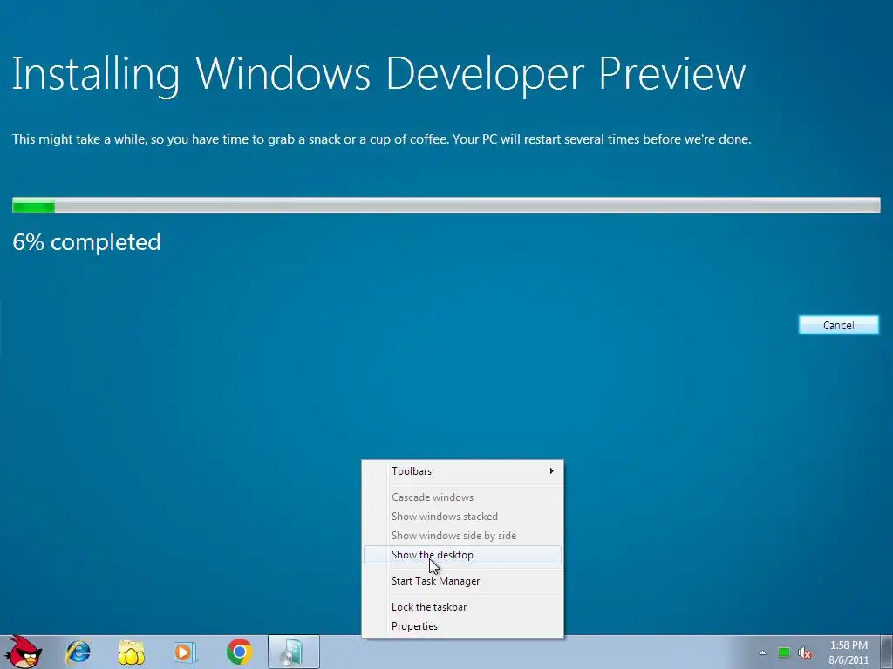Viewport: 893px width, 669px height.
Task: Open the Angry Birds start button
Action: tap(23, 652)
